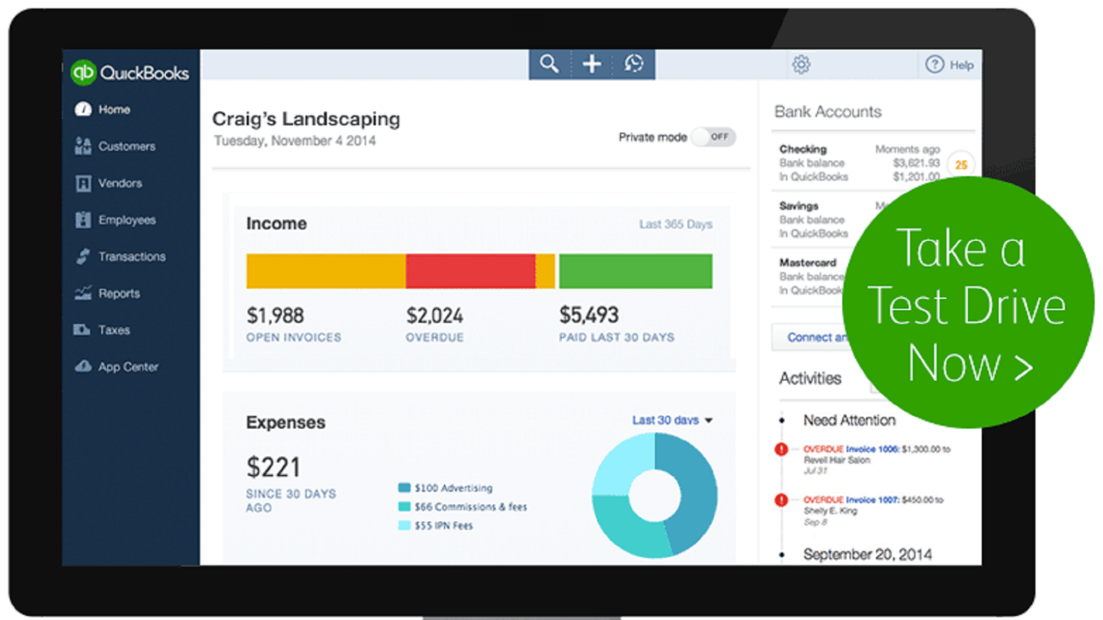The height and width of the screenshot is (620, 1103).
Task: Click the Taxes icon in sidebar
Action: 82,330
